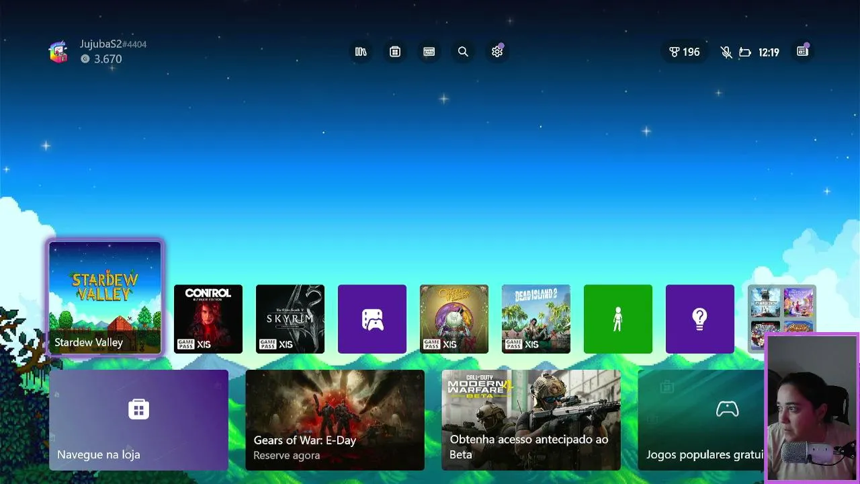
Task: Launch The Outer Worlds tile
Action: click(454, 319)
